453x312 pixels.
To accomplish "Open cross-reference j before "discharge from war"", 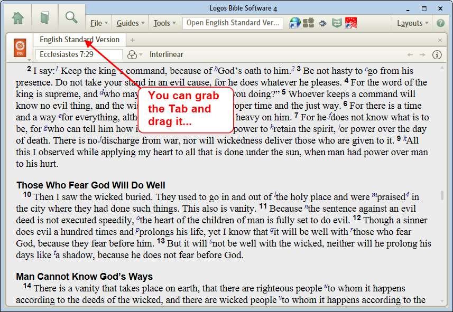I will tap(100, 139).
